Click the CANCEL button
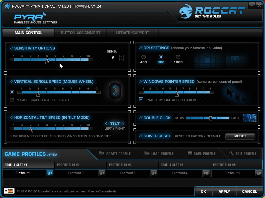The height and width of the screenshot is (198, 265). click(x=249, y=191)
